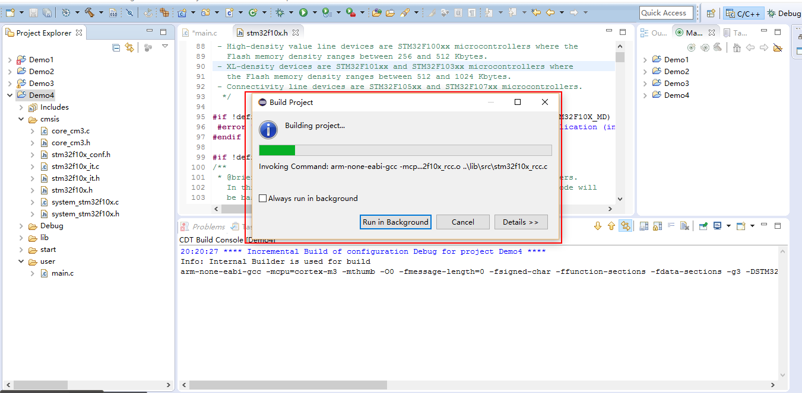The width and height of the screenshot is (802, 393).
Task: Click the Clear Console icon
Action: pyautogui.click(x=684, y=226)
